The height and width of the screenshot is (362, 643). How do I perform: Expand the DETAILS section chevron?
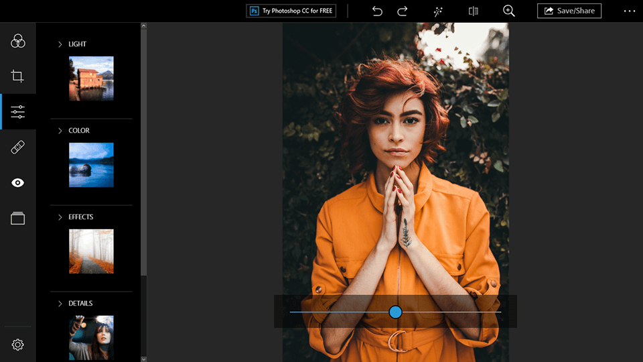[60, 304]
